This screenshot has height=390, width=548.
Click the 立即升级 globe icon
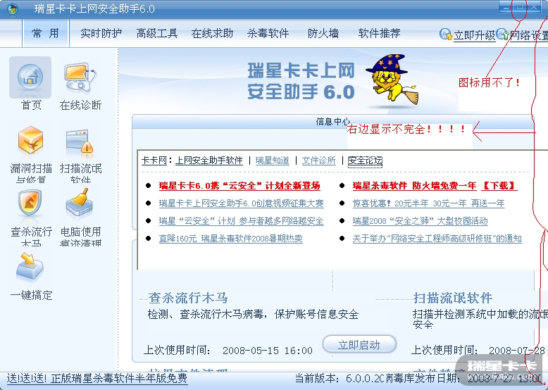(x=446, y=34)
